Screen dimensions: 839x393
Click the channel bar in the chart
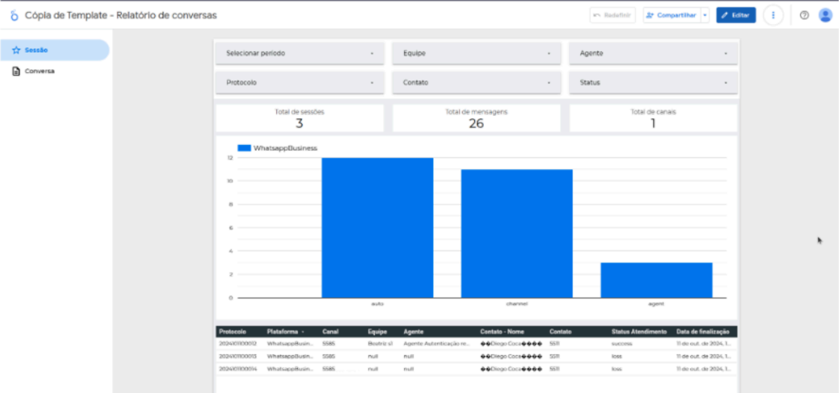tap(517, 234)
